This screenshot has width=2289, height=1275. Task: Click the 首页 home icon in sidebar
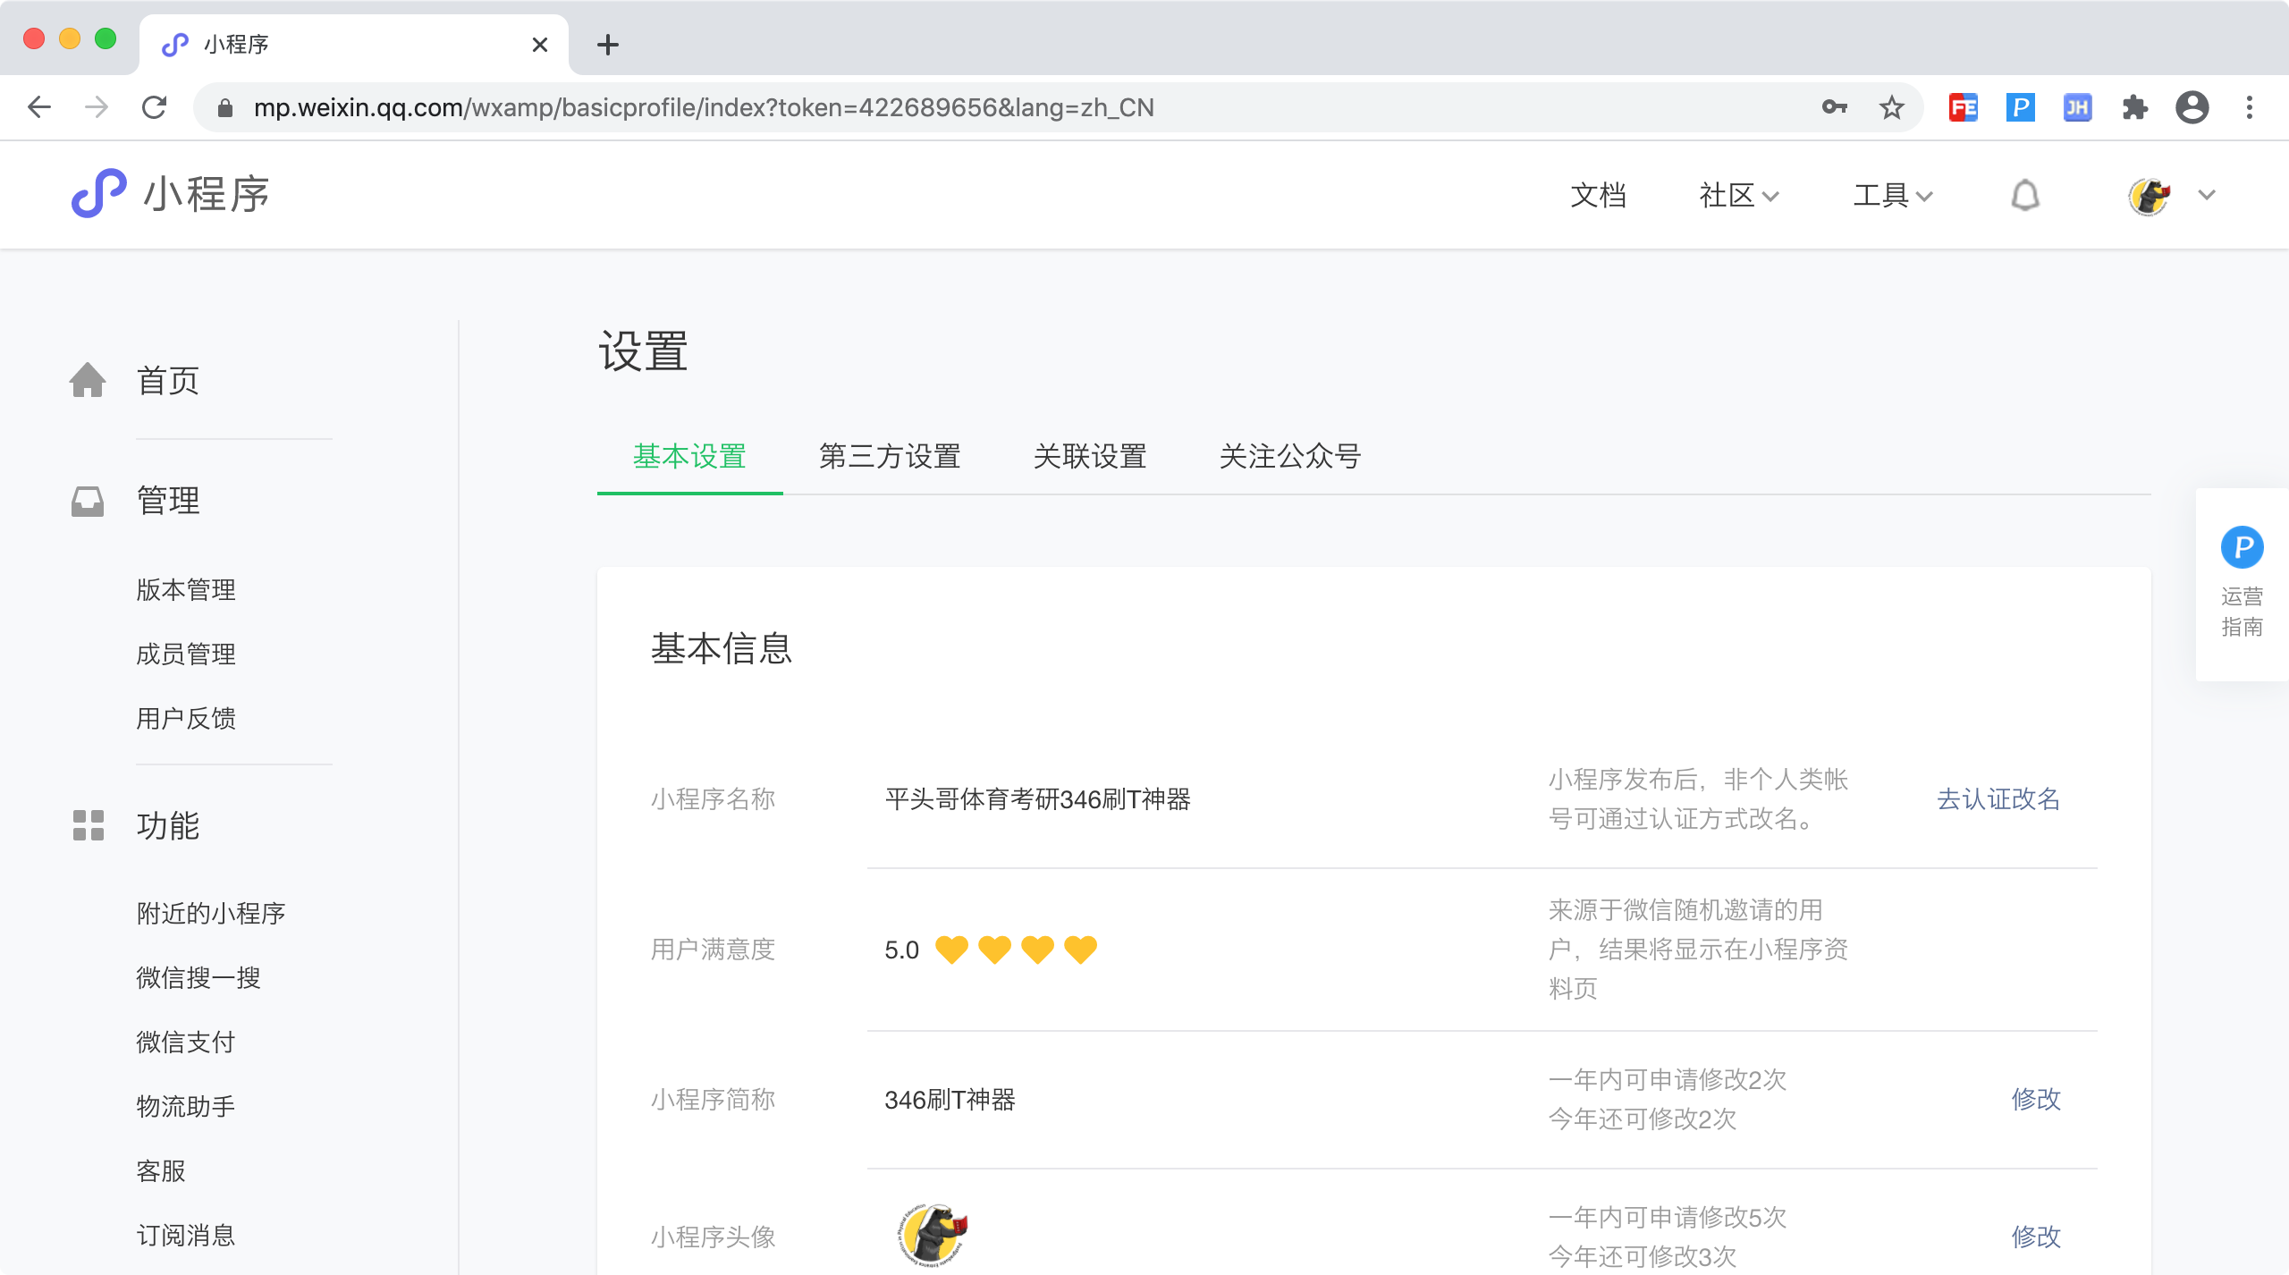click(88, 380)
